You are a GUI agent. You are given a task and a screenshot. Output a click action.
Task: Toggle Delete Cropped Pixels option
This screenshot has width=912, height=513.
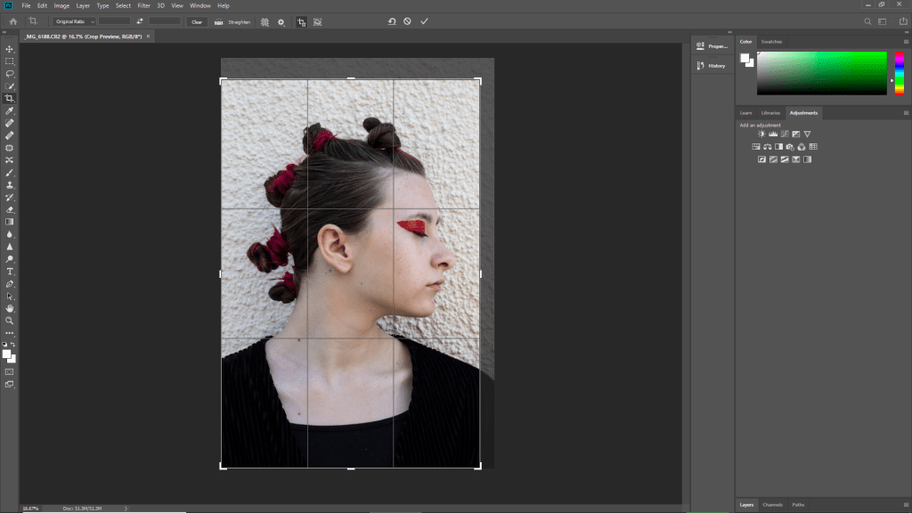[301, 21]
